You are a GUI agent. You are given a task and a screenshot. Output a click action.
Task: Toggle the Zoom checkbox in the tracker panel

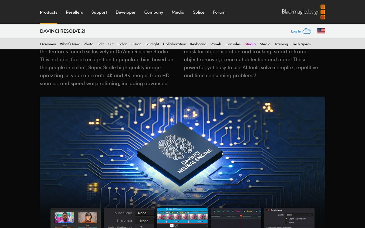point(233,211)
